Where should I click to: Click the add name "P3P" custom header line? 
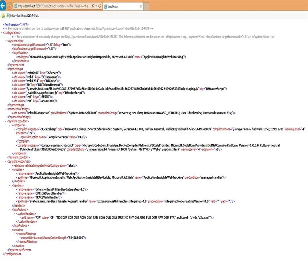(x=117, y=218)
